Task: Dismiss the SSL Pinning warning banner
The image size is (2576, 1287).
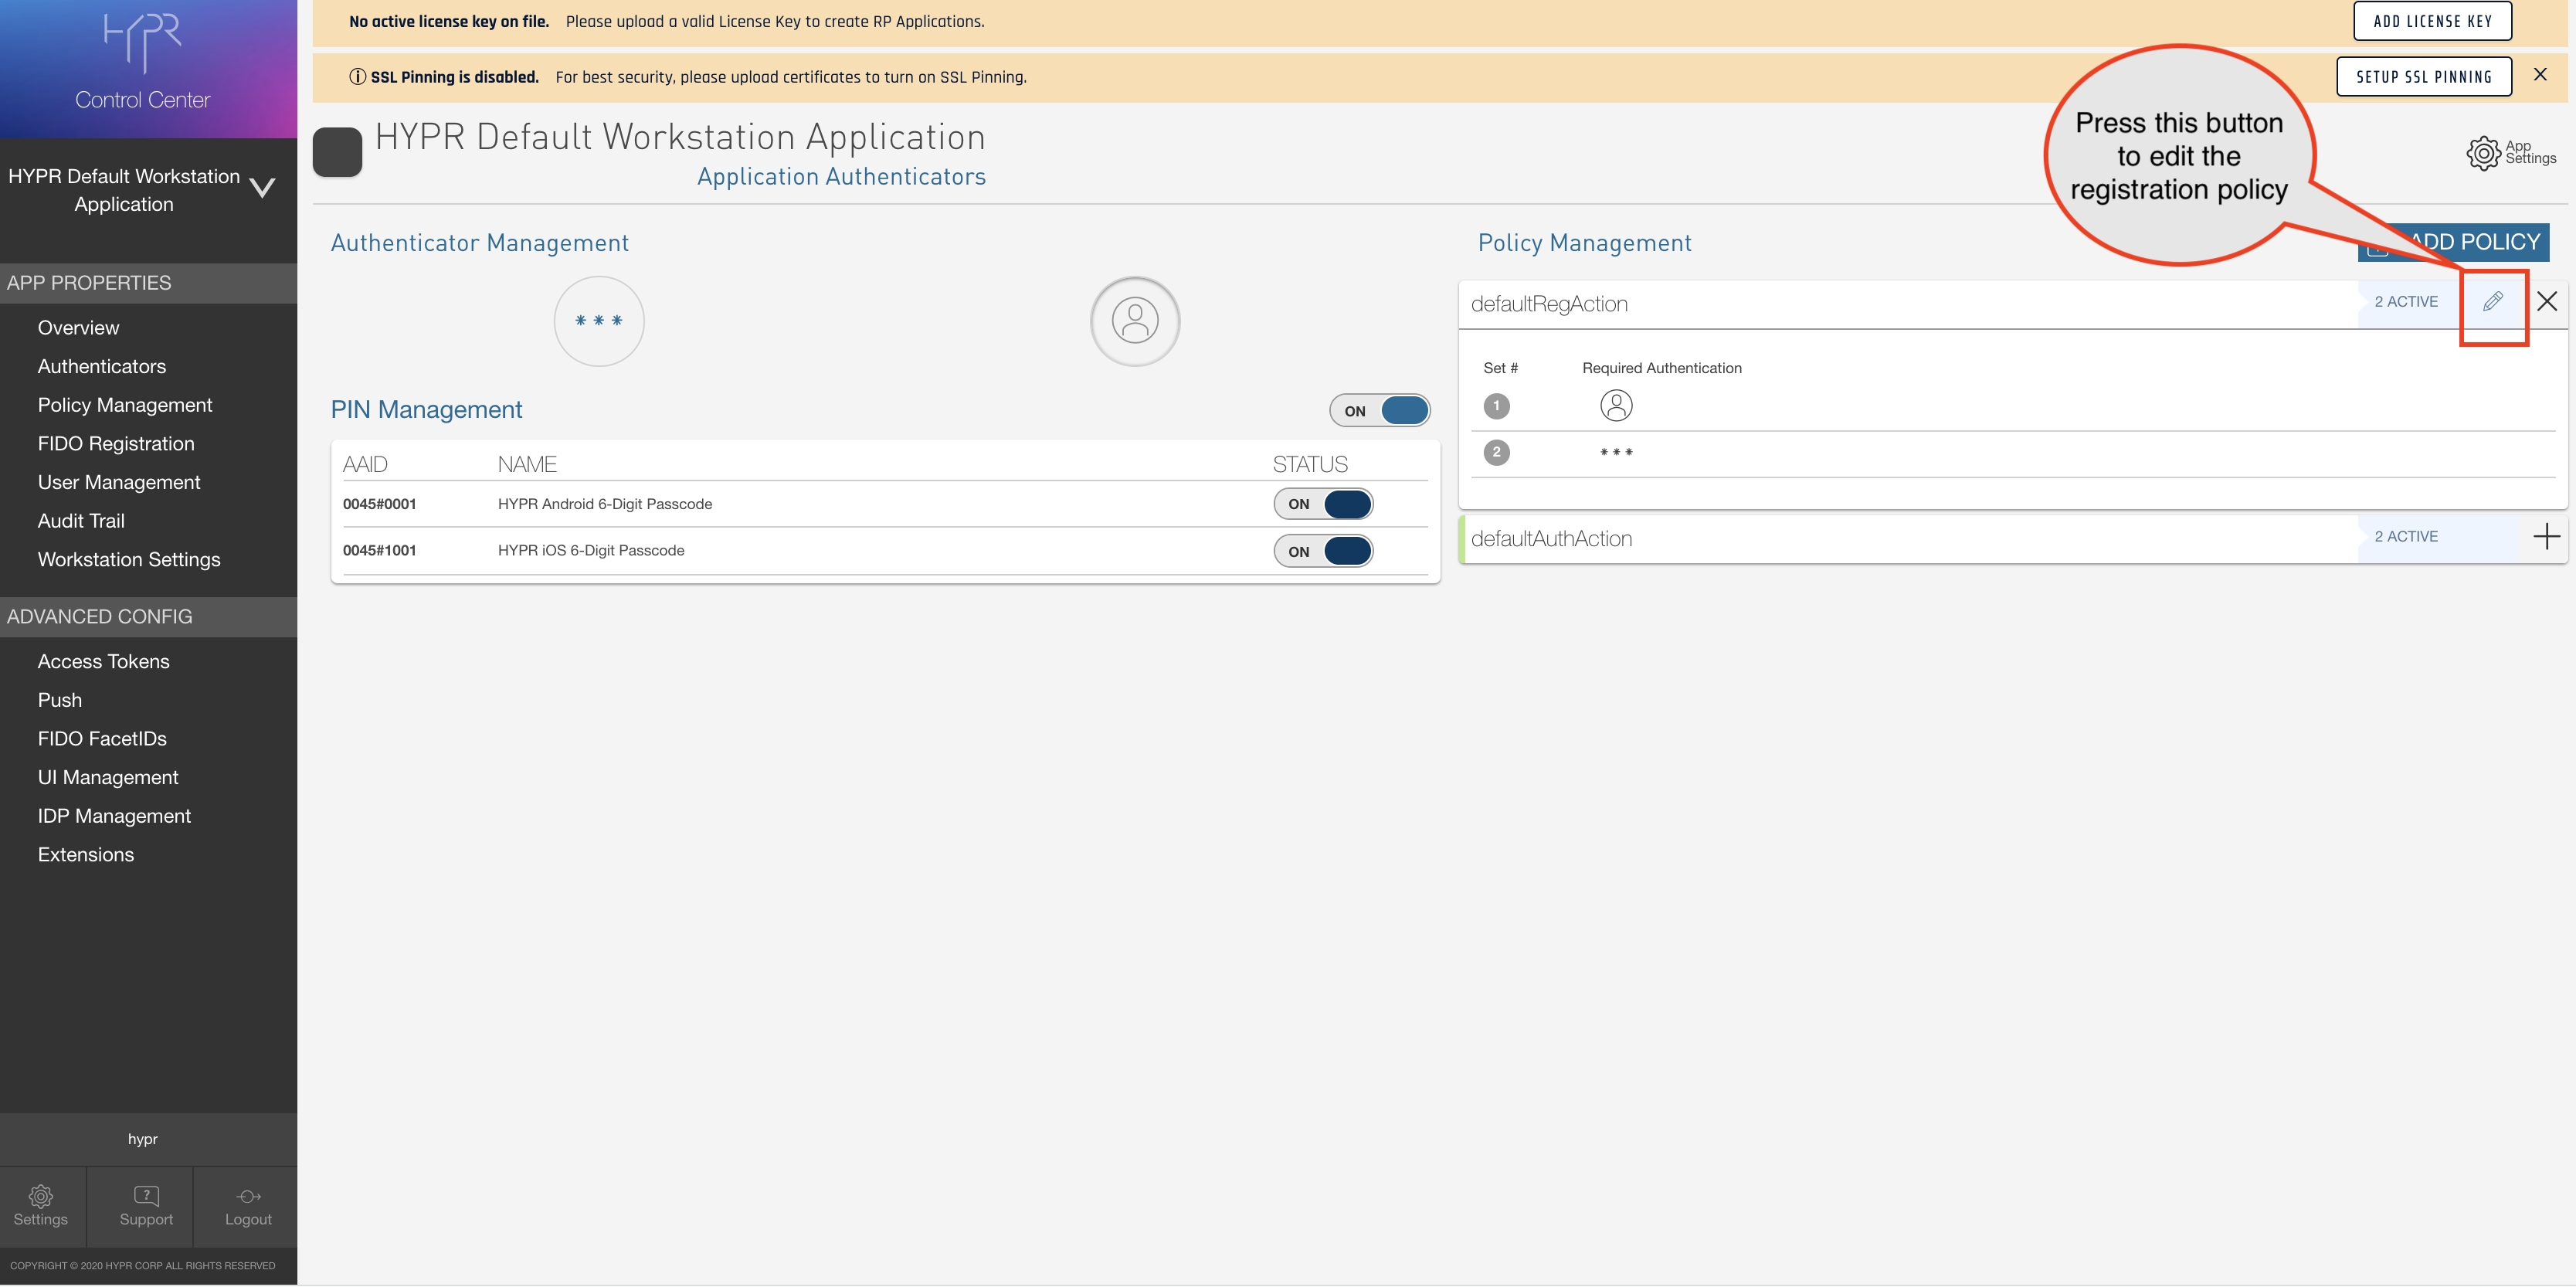Action: point(2539,75)
